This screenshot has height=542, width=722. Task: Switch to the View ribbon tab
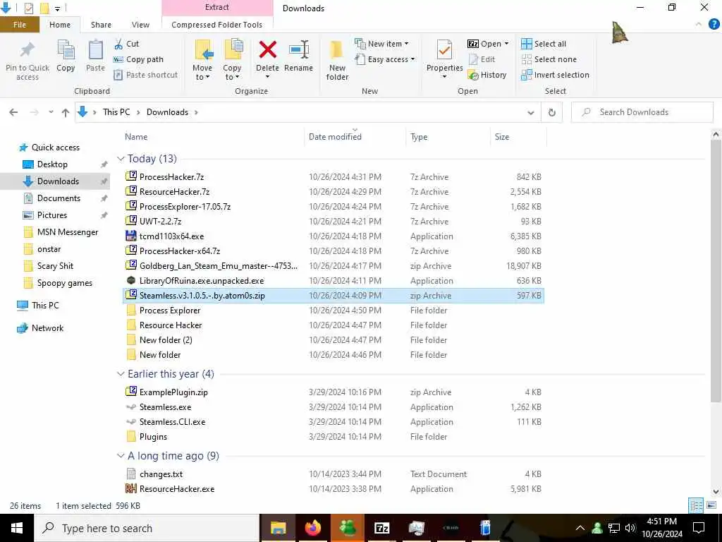point(140,25)
